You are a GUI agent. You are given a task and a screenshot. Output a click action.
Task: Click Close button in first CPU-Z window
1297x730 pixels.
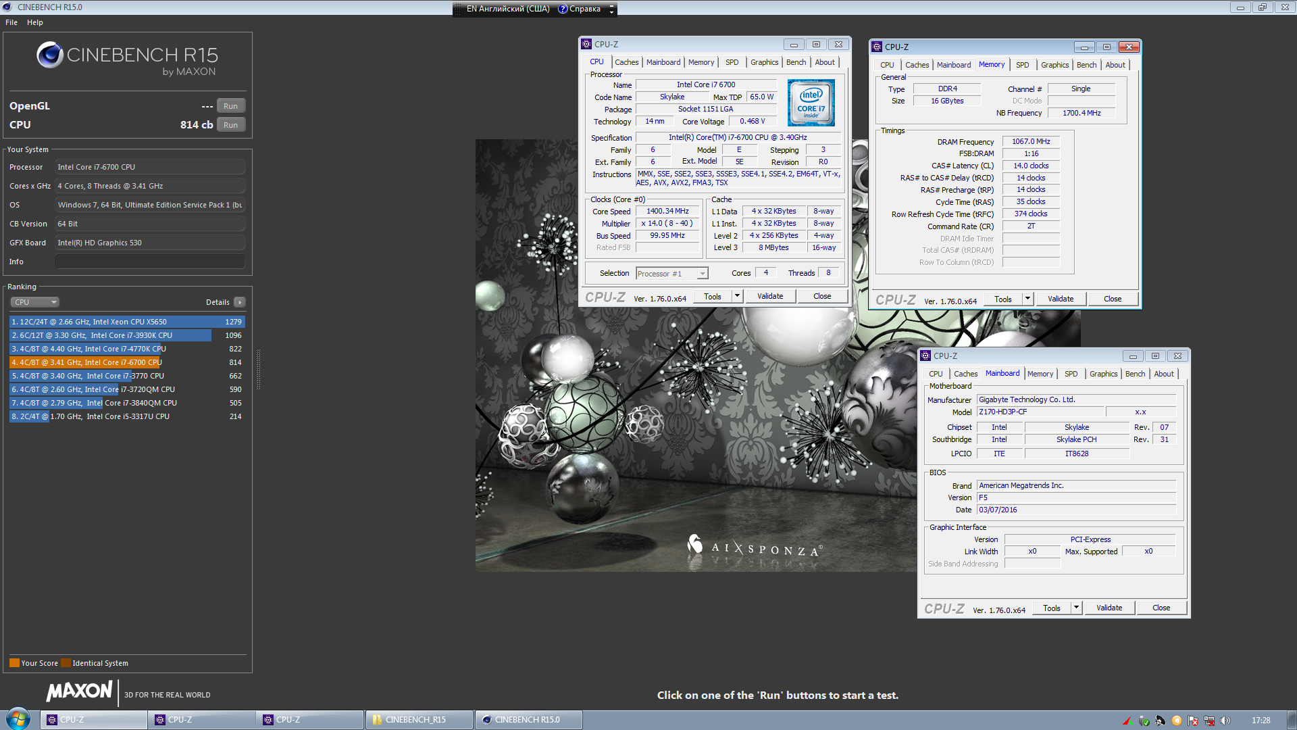click(822, 296)
